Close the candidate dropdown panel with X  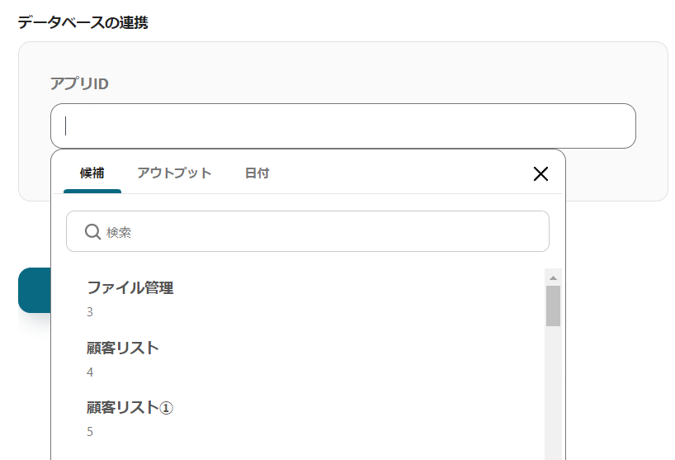pyautogui.click(x=540, y=173)
